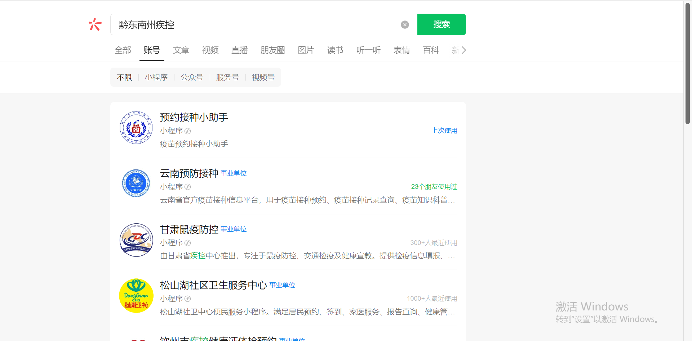Expand more tabs with the right chevron

click(464, 50)
